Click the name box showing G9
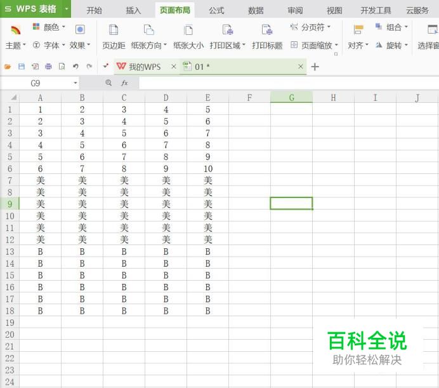The image size is (439, 388). pyautogui.click(x=36, y=83)
